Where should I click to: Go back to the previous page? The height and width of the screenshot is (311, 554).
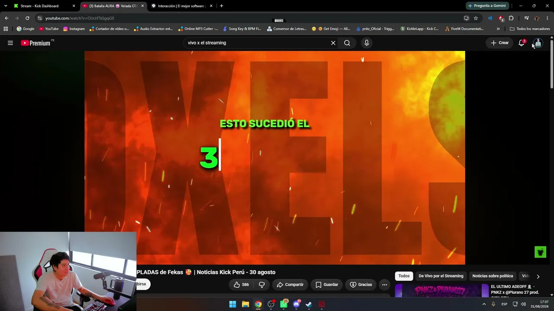pyautogui.click(x=6, y=18)
